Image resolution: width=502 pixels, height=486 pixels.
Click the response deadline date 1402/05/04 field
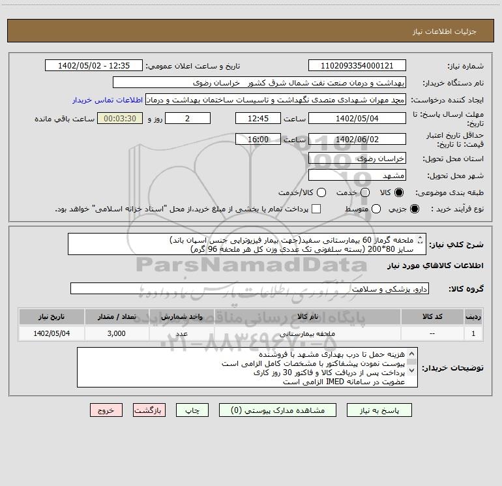coord(357,118)
